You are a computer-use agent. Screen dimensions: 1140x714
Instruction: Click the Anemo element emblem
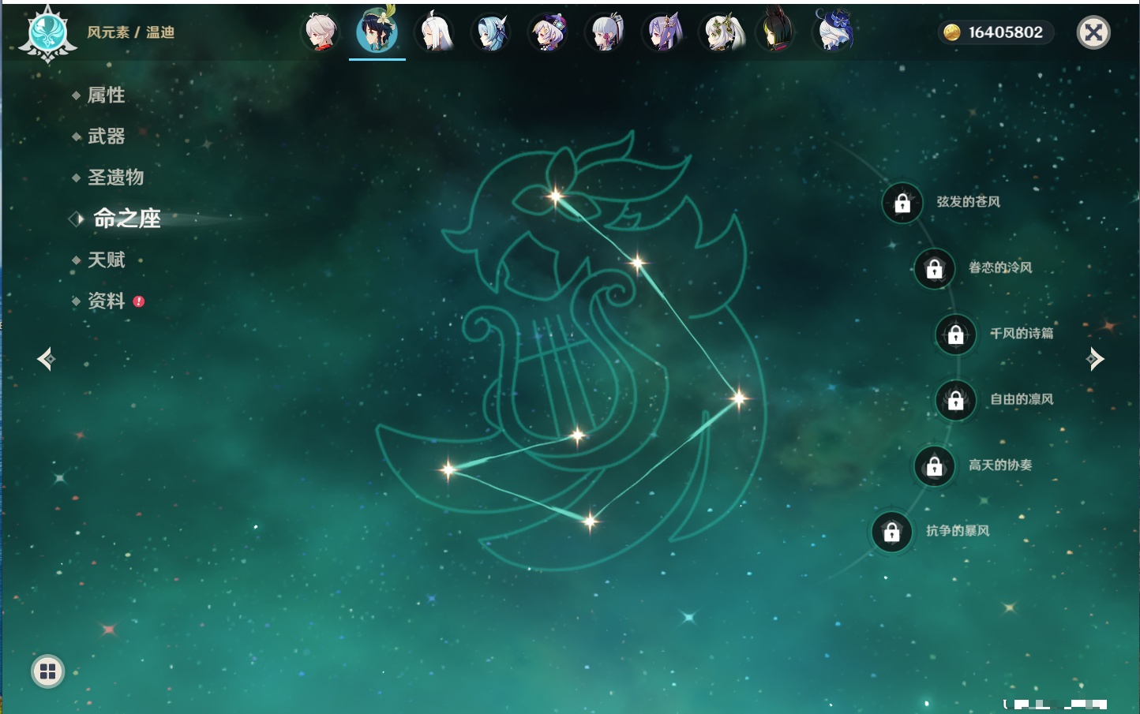[x=47, y=34]
